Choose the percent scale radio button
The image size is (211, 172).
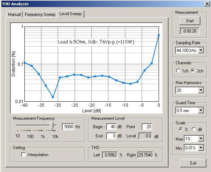click(181, 129)
